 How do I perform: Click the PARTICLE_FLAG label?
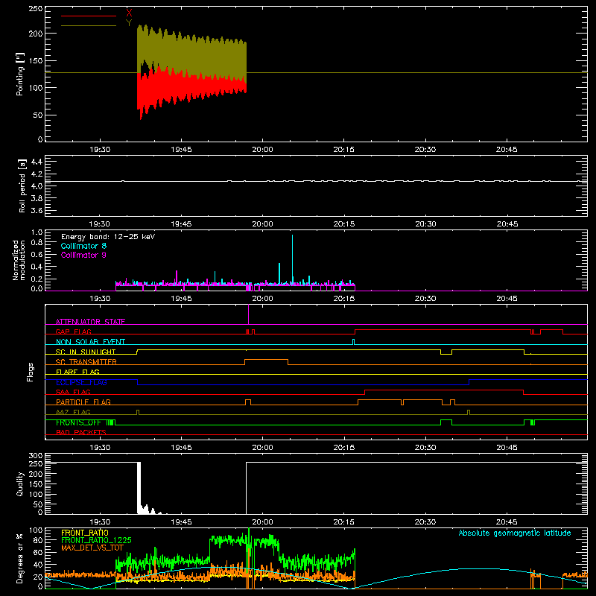(x=83, y=402)
